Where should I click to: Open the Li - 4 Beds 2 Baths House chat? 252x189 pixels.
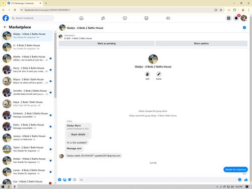27,47
